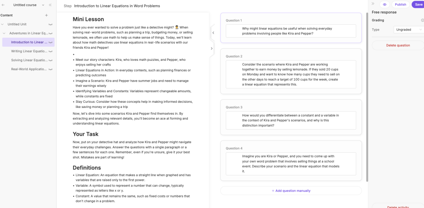Click the Question 3 text field
The image size is (424, 208).
point(291,120)
